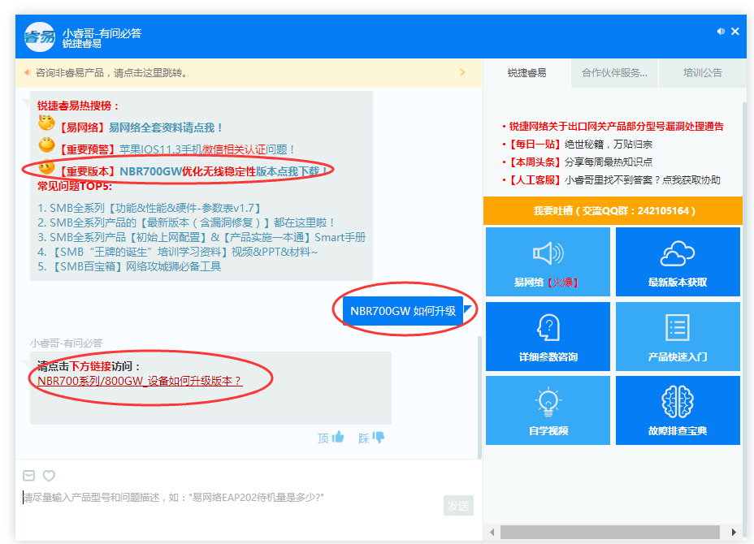
Task: Mute sound with the speaker icon
Action: point(721,31)
